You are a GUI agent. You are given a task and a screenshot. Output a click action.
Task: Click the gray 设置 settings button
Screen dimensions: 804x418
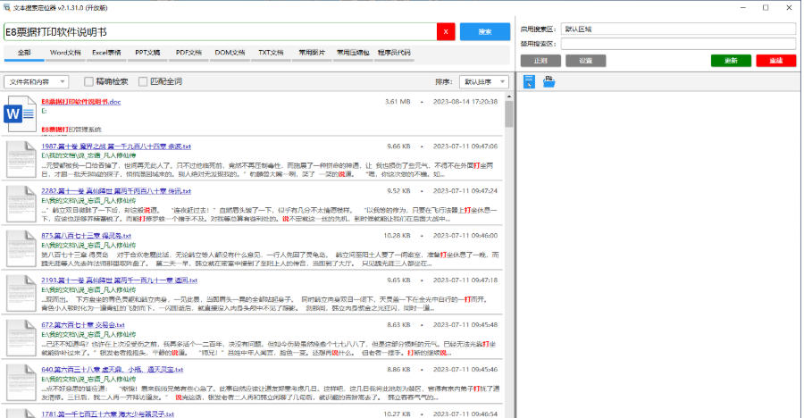tap(585, 61)
